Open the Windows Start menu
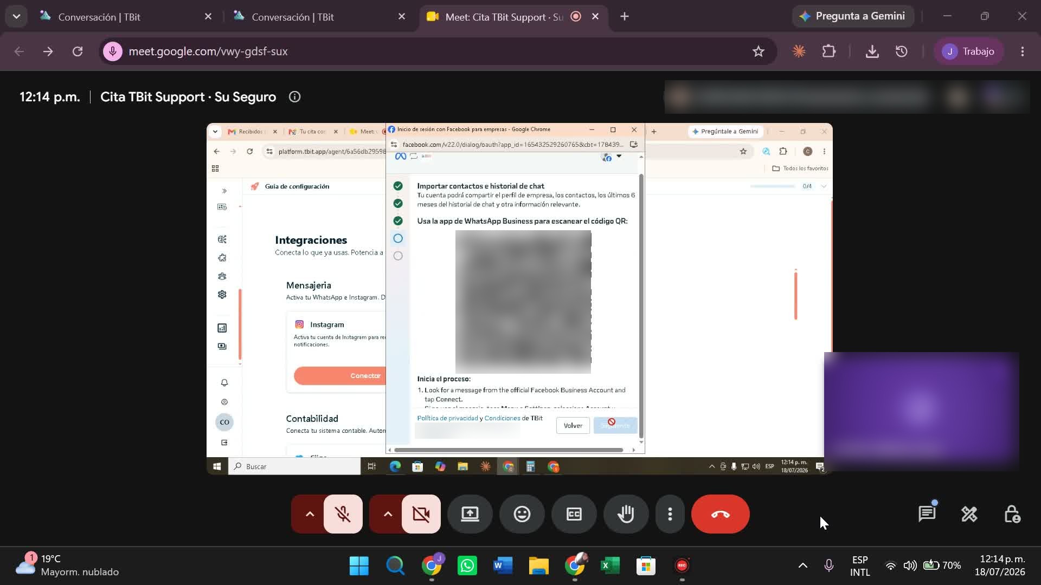1041x585 pixels. click(359, 566)
